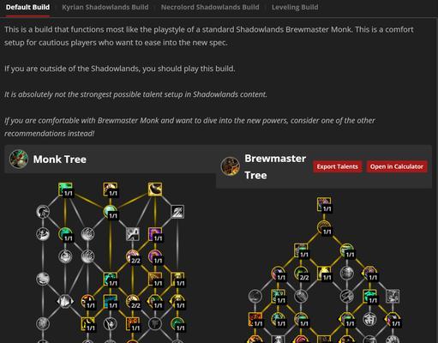Viewport: 438px width, 343px height.
Task: Select the top-left green talent in Monk tree
Action: 65,190
